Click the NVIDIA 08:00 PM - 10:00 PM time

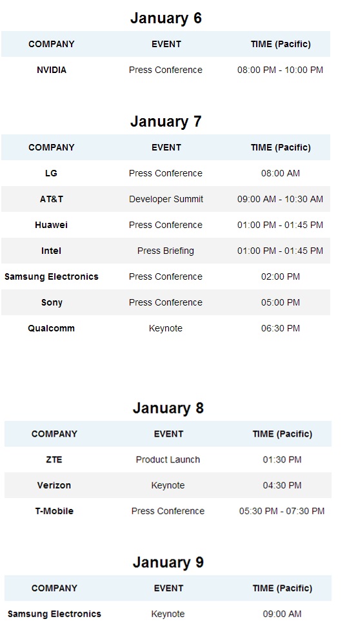point(281,70)
